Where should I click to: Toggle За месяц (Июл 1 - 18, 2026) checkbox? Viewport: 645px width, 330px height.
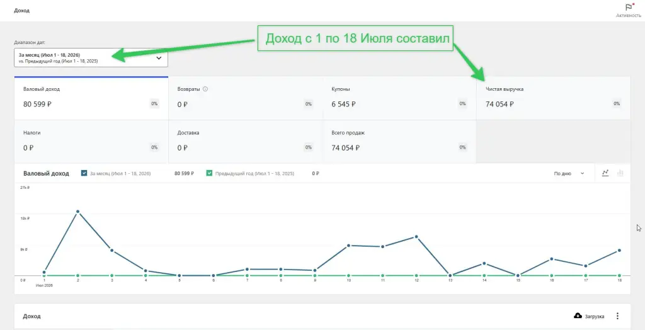(84, 174)
